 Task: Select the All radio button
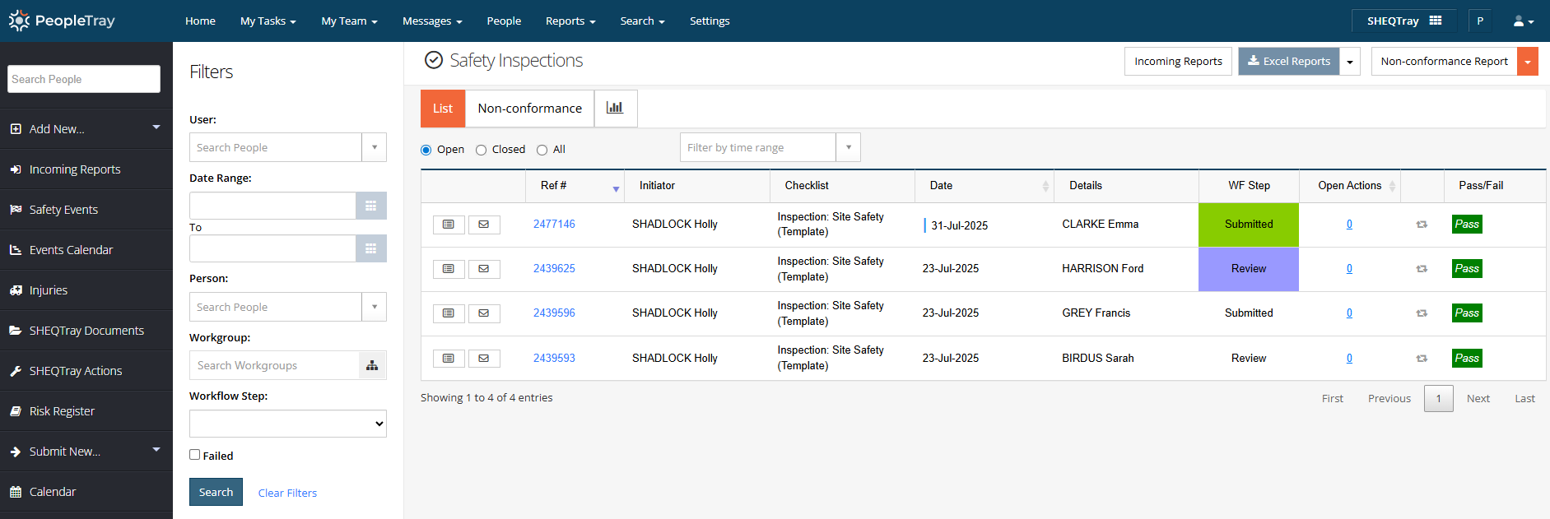click(x=542, y=150)
